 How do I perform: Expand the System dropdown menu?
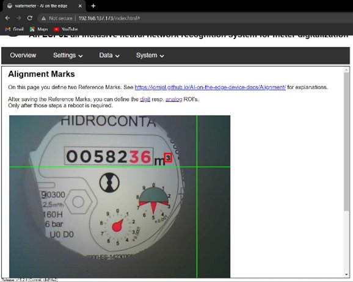click(x=150, y=56)
